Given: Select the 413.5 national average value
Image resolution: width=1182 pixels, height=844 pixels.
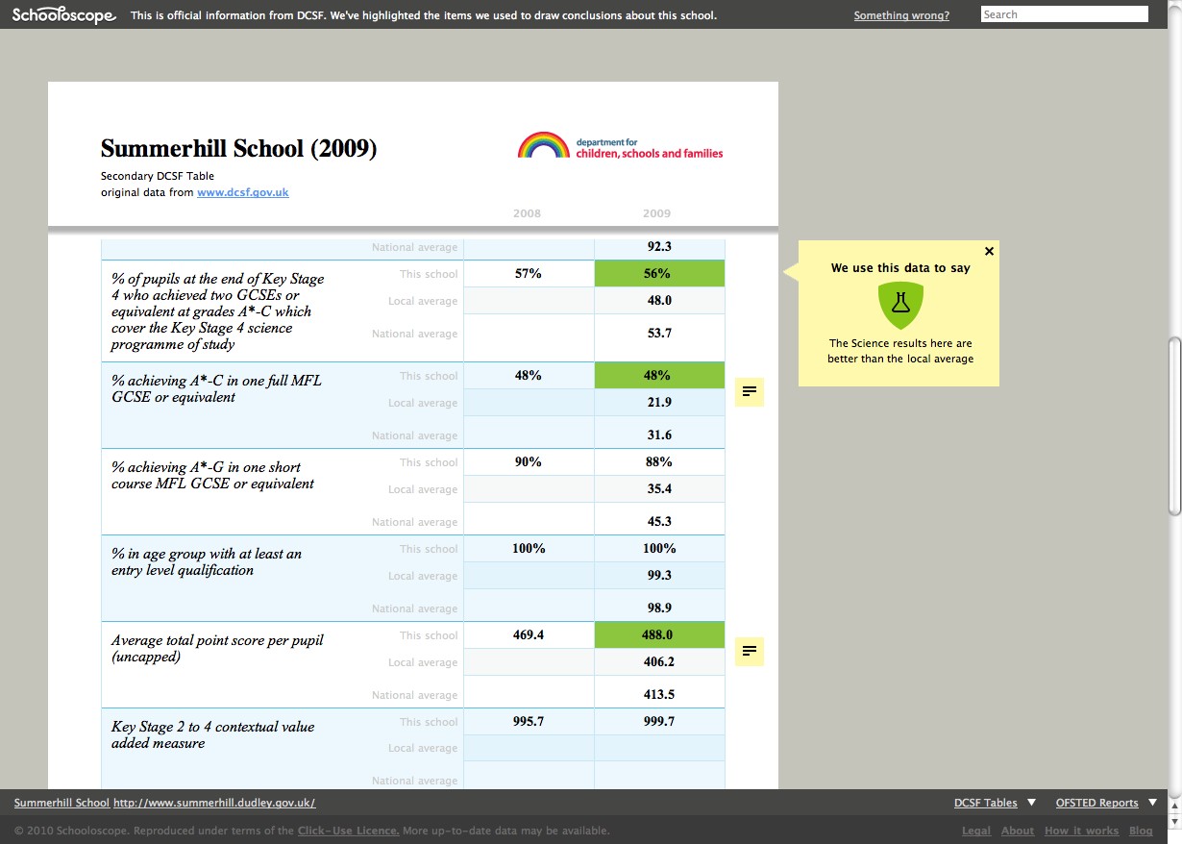Looking at the screenshot, I should click(659, 694).
